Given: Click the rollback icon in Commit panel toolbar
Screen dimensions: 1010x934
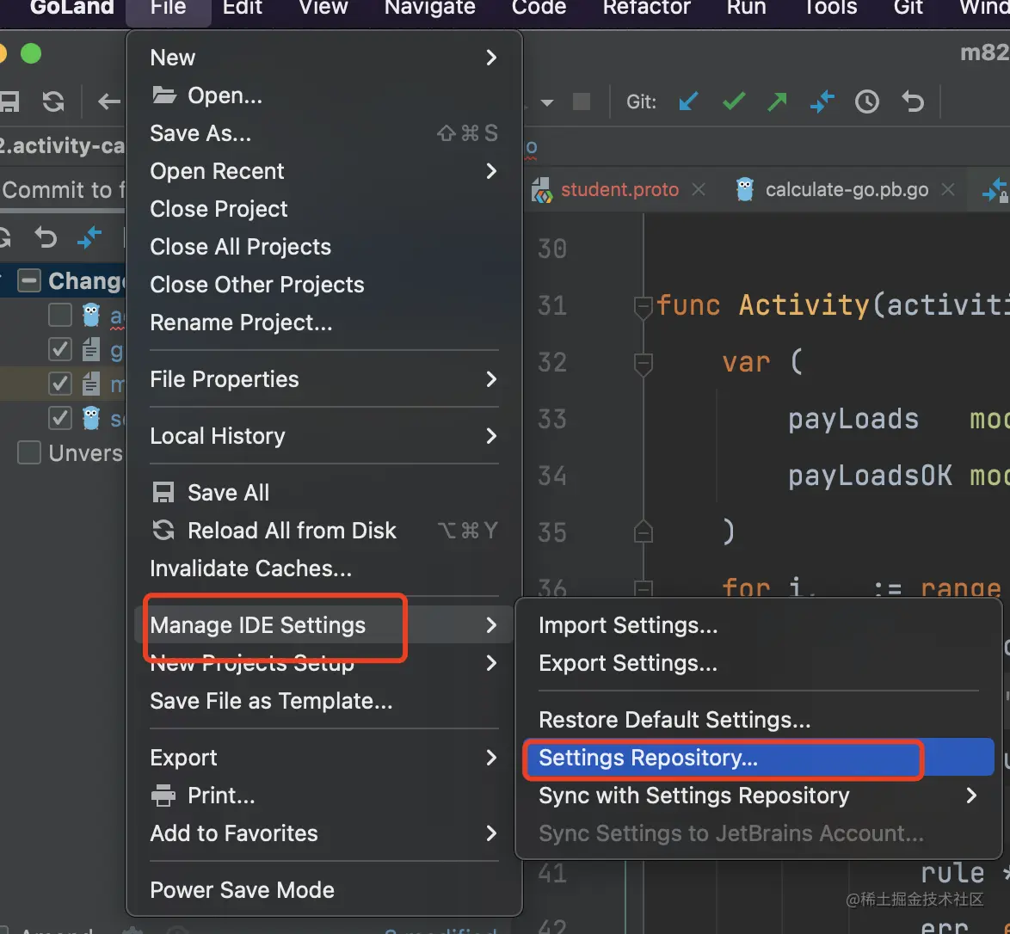Looking at the screenshot, I should point(46,237).
